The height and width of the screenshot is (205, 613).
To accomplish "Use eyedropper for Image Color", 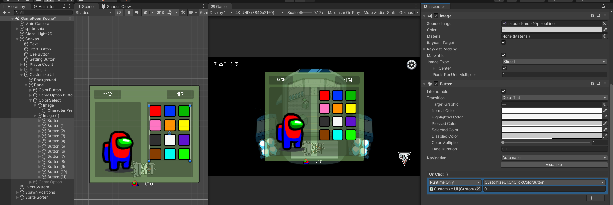I will 605,30.
